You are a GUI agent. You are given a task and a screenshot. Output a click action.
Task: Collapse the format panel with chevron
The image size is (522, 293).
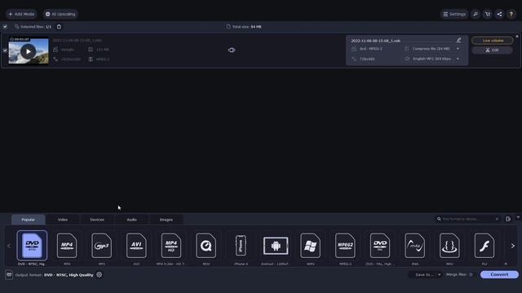(x=518, y=217)
